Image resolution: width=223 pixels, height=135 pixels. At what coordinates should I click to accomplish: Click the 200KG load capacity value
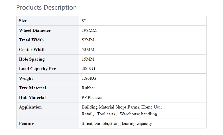[x=88, y=69]
